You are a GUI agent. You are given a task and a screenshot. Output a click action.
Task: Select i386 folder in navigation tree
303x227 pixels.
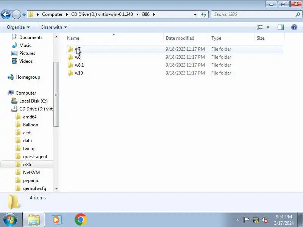(27, 164)
